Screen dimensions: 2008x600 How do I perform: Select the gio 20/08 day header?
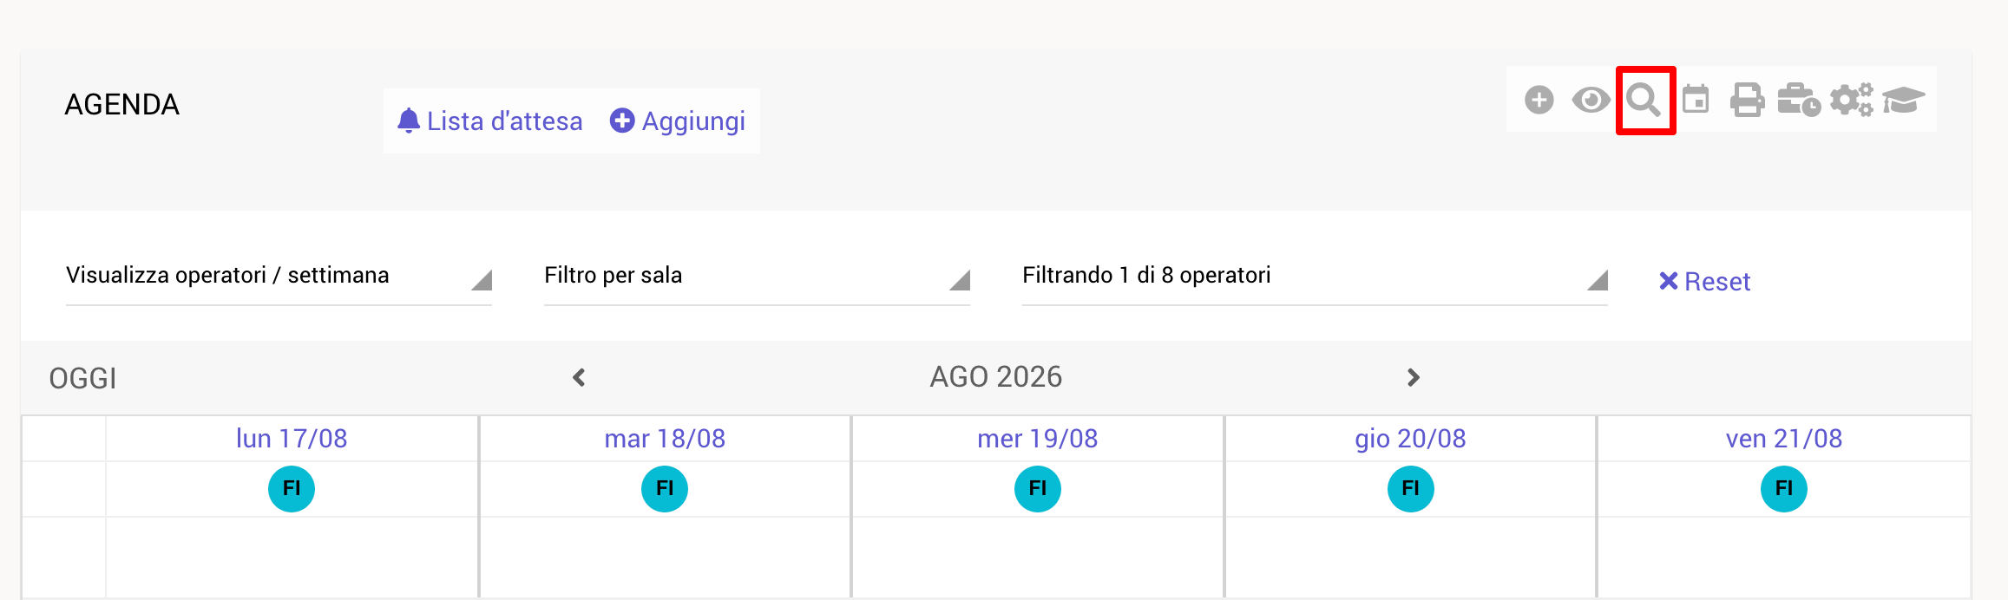[x=1411, y=439]
